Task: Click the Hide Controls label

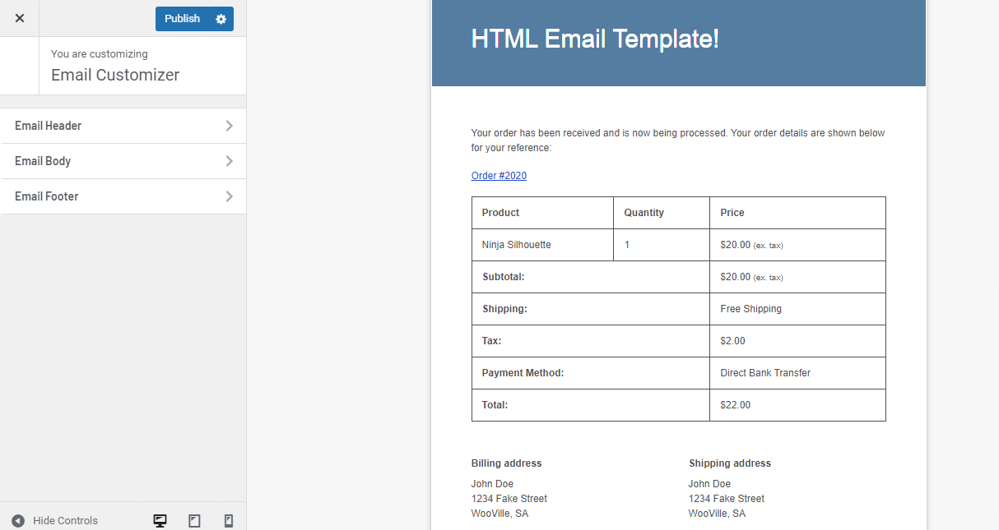Action: tap(65, 521)
